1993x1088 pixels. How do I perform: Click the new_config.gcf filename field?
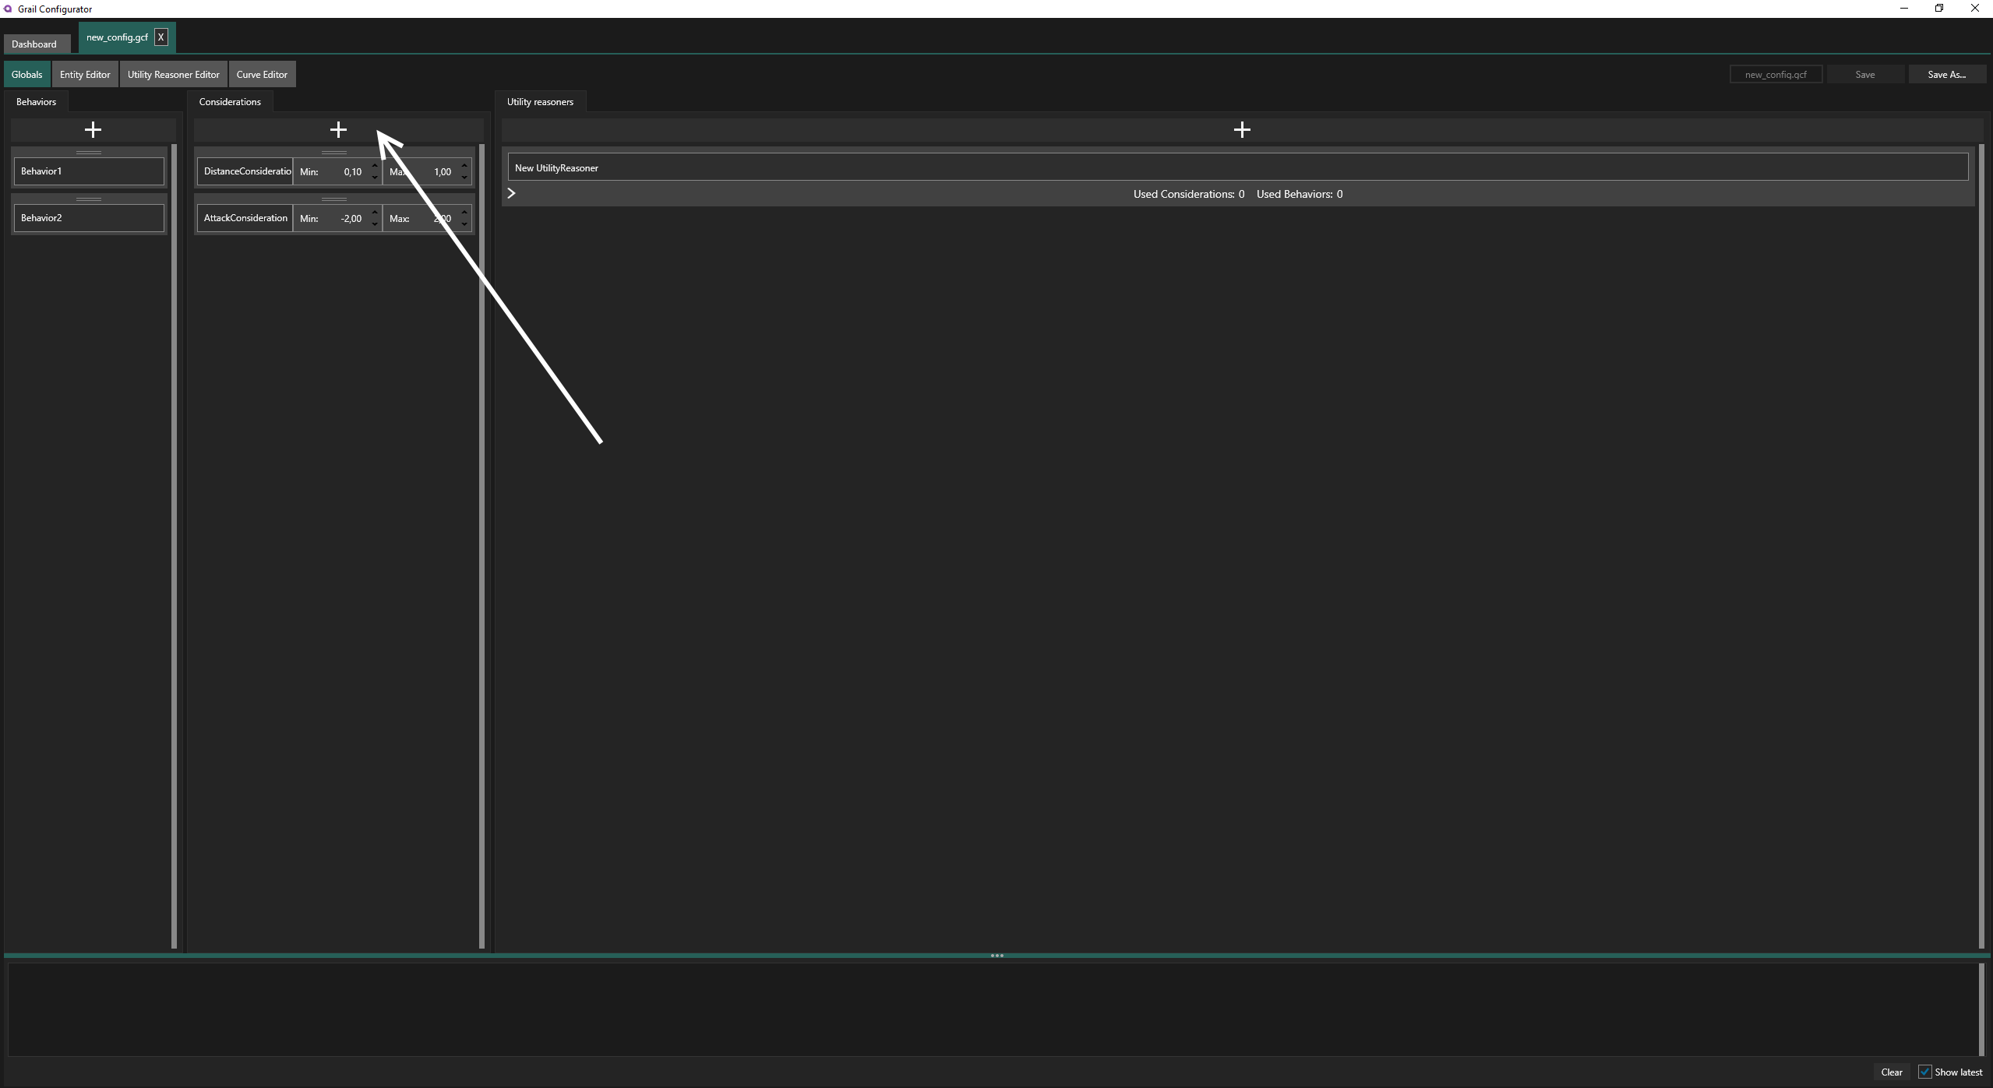pos(1776,74)
